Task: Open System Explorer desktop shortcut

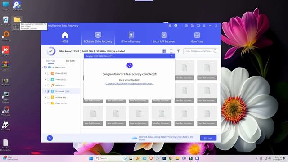Action: coord(5,97)
